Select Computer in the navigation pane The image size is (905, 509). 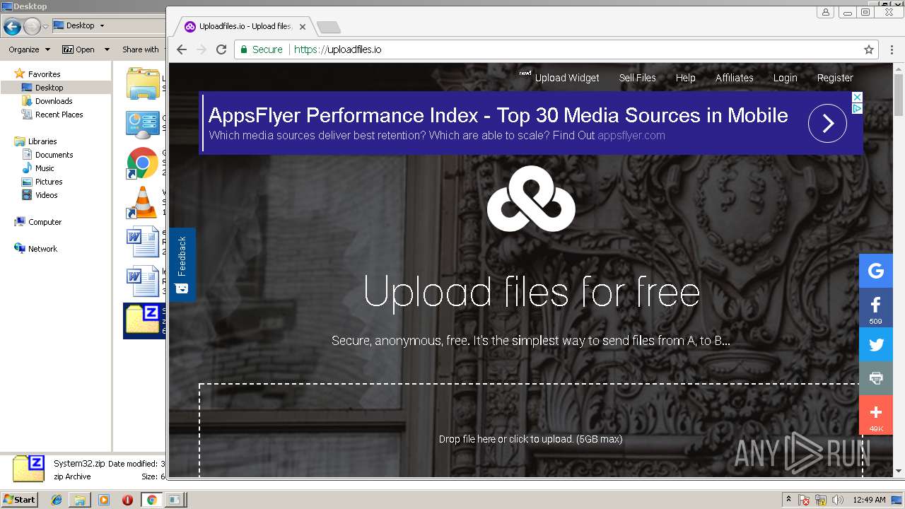(45, 222)
